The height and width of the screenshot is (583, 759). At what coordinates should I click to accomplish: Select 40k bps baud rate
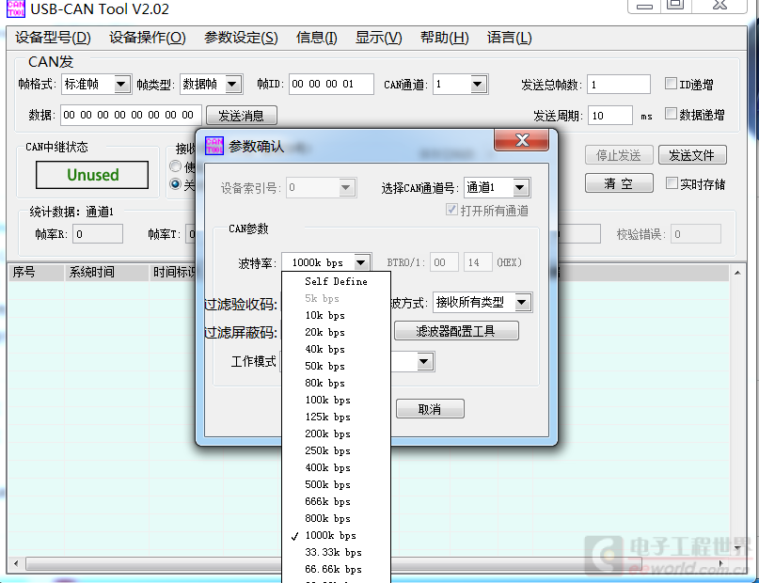coord(336,349)
